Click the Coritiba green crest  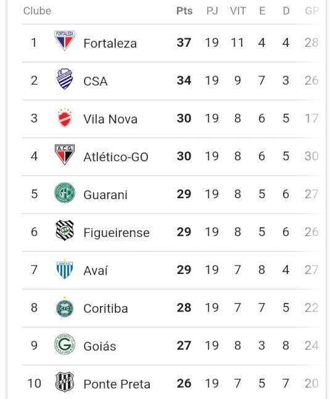65,307
